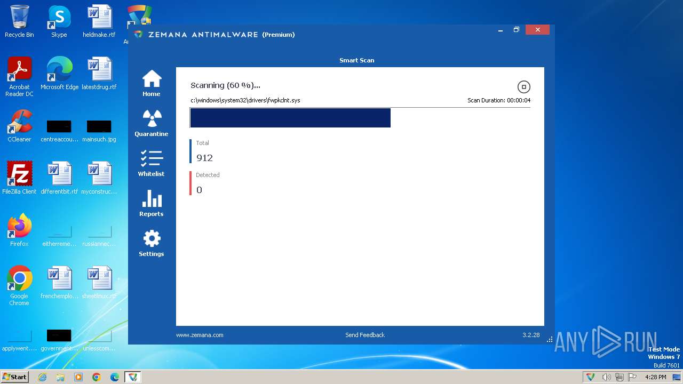
Task: Open the Home section in Zemana sidebar
Action: pos(152,83)
